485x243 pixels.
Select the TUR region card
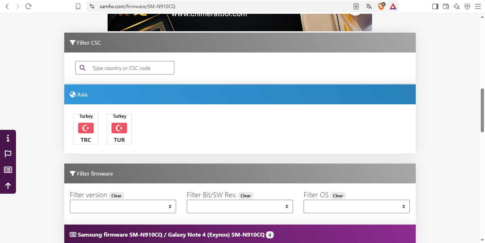119,129
